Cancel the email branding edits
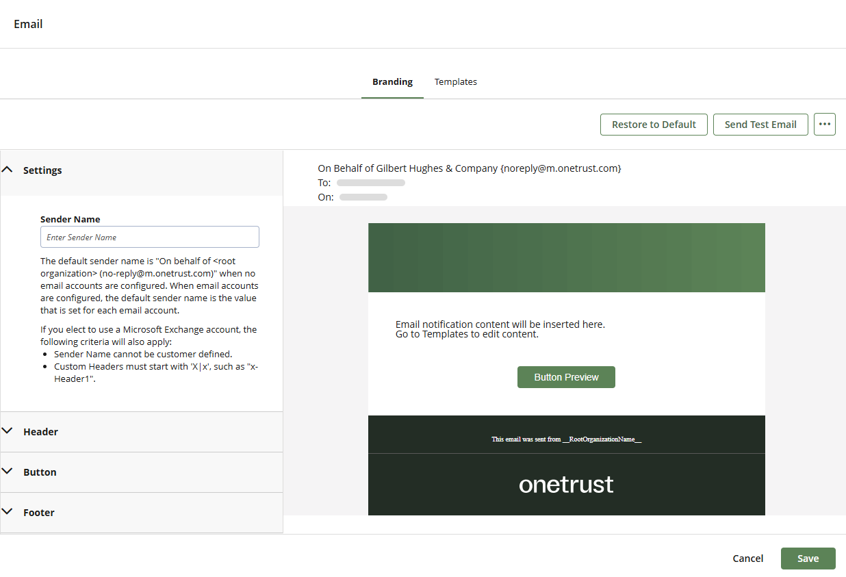 748,559
